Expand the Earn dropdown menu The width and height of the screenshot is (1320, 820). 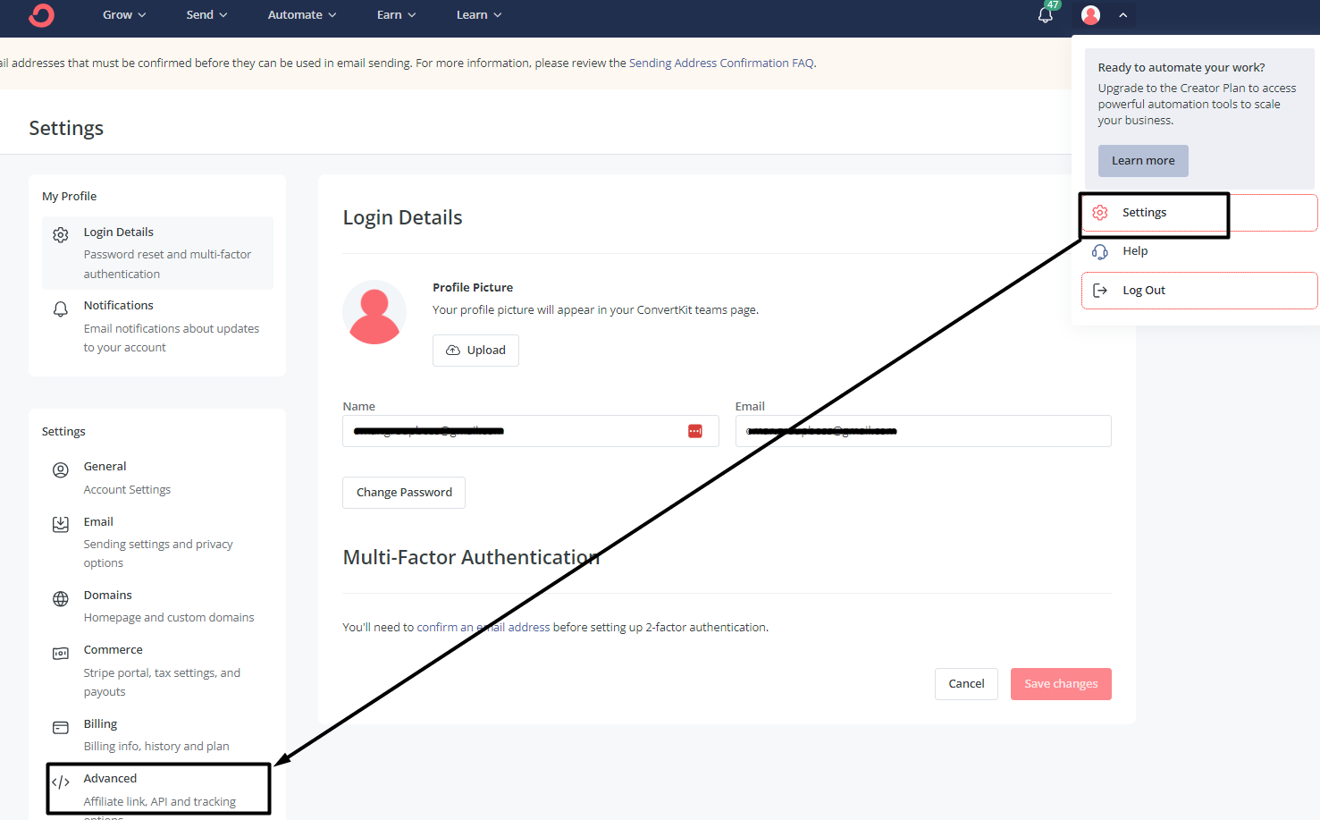pos(396,15)
